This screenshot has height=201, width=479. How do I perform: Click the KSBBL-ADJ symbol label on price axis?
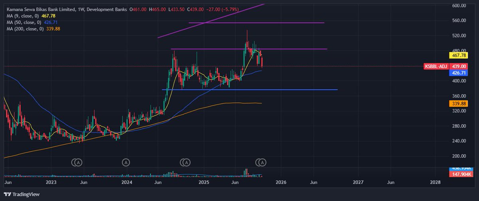pos(436,66)
